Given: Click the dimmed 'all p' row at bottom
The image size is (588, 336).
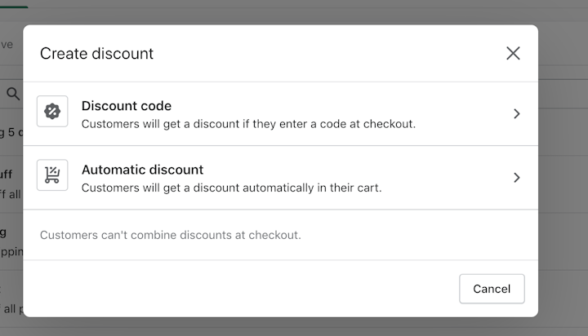Looking at the screenshot, I should pos(11,299).
